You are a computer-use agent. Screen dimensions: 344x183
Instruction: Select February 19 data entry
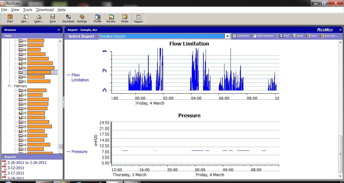(32, 131)
